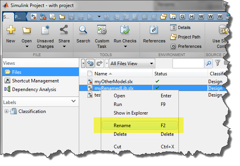Image resolution: width=240 pixels, height=166 pixels.
Task: Open the Project Path settings
Action: pos(186,37)
